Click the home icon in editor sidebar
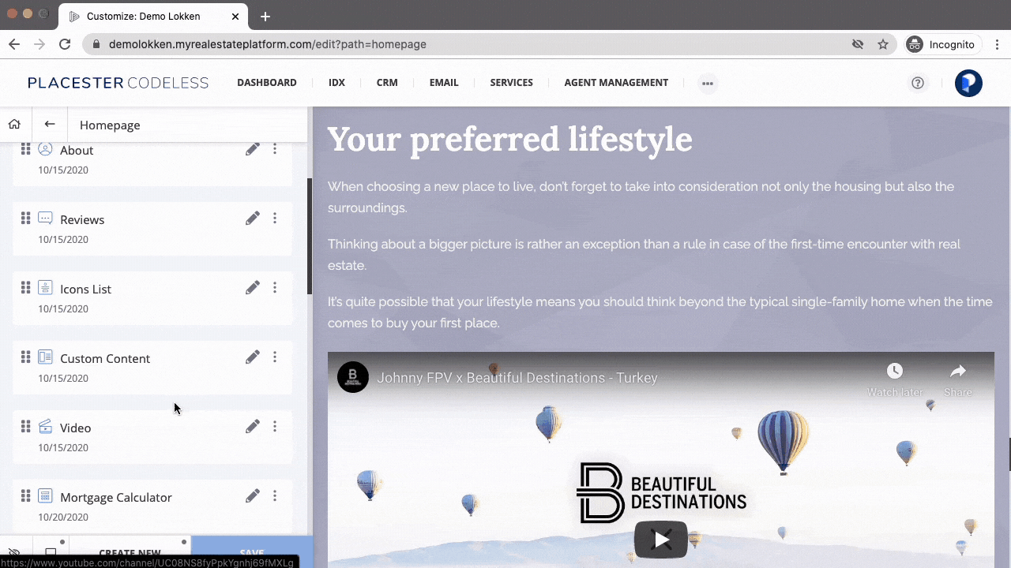The height and width of the screenshot is (568, 1011). 14,124
